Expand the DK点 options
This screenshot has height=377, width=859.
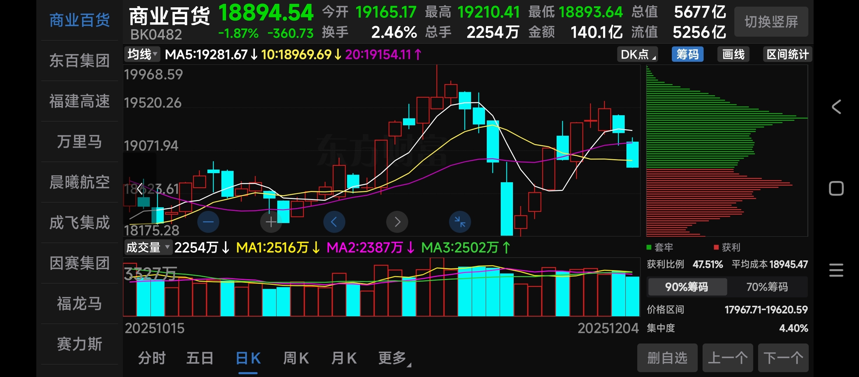[637, 54]
